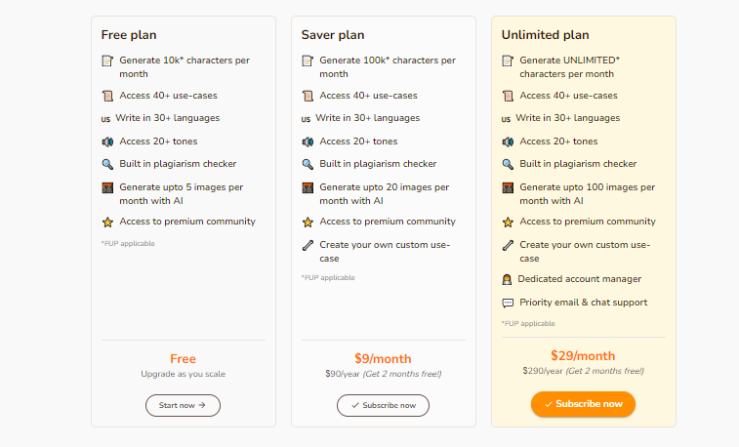Click the scroll icon in Saver plan

click(x=308, y=96)
